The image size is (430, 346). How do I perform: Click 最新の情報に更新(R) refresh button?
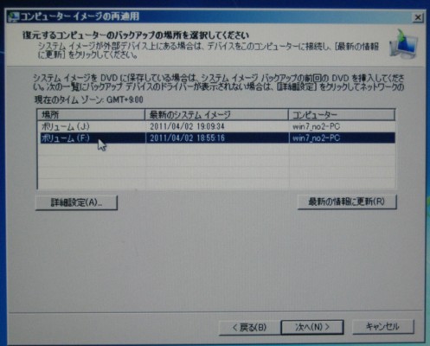[x=347, y=202]
